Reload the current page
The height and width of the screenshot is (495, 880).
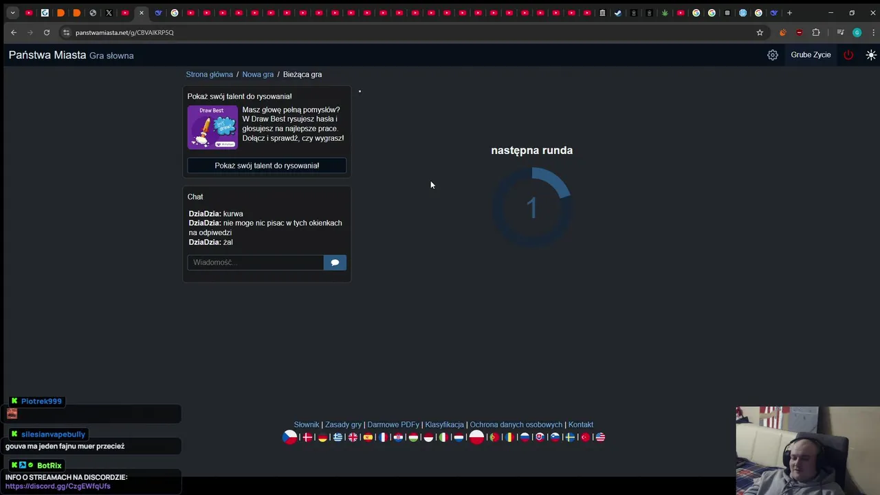(x=46, y=32)
